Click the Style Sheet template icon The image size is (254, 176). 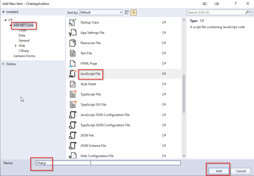click(x=72, y=84)
